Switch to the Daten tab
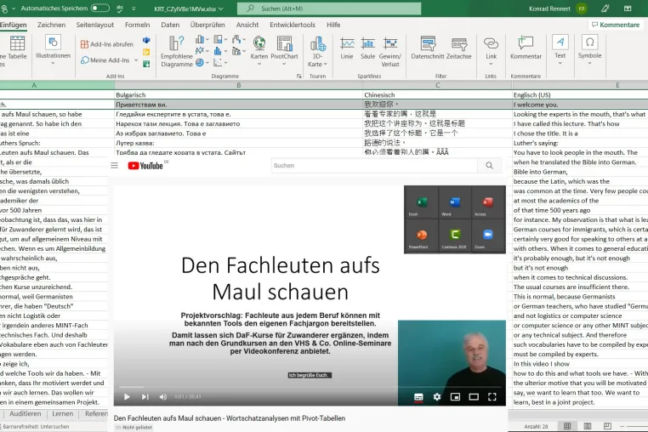 (170, 25)
